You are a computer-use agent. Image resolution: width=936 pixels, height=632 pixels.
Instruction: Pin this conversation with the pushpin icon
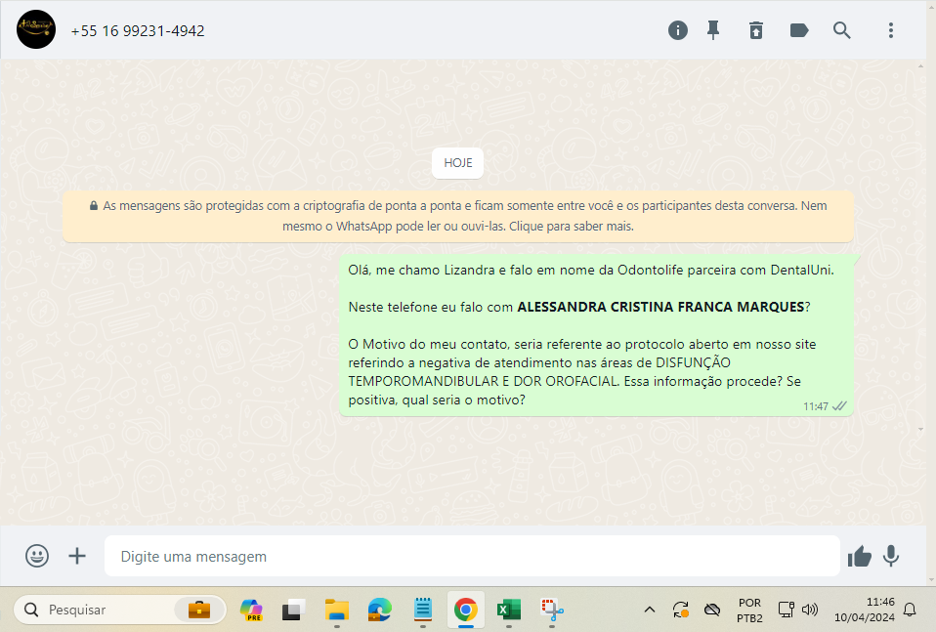tap(712, 30)
